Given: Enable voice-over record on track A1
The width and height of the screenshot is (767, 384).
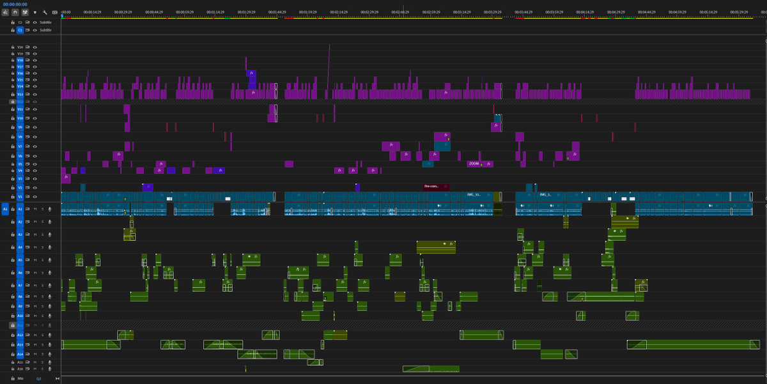Looking at the screenshot, I should click(50, 209).
